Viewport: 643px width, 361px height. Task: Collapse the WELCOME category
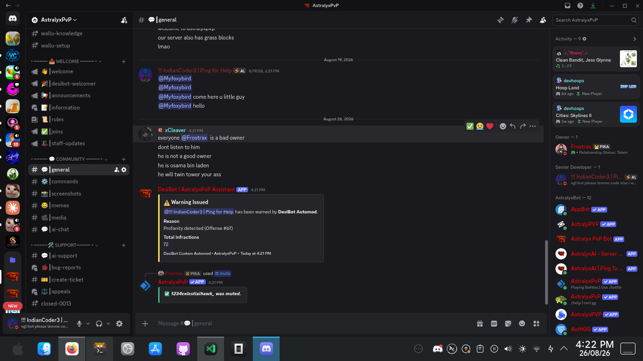65,62
